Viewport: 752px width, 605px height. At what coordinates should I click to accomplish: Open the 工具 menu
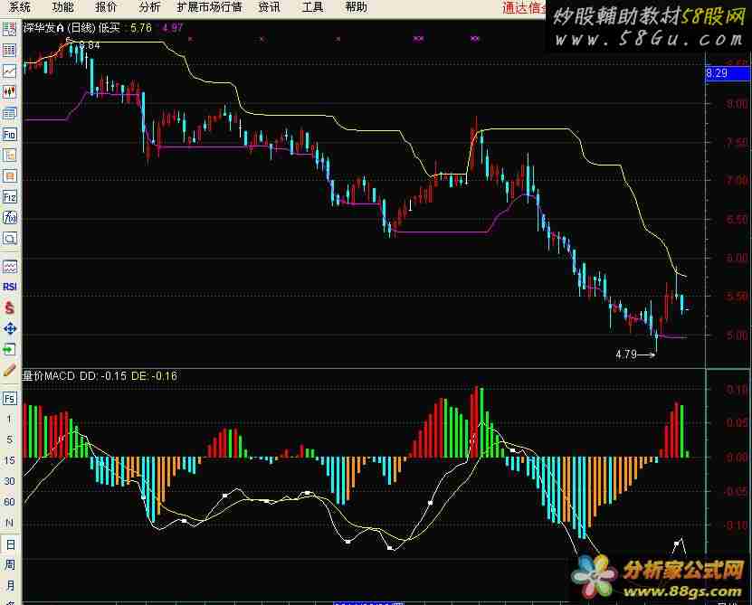[313, 7]
